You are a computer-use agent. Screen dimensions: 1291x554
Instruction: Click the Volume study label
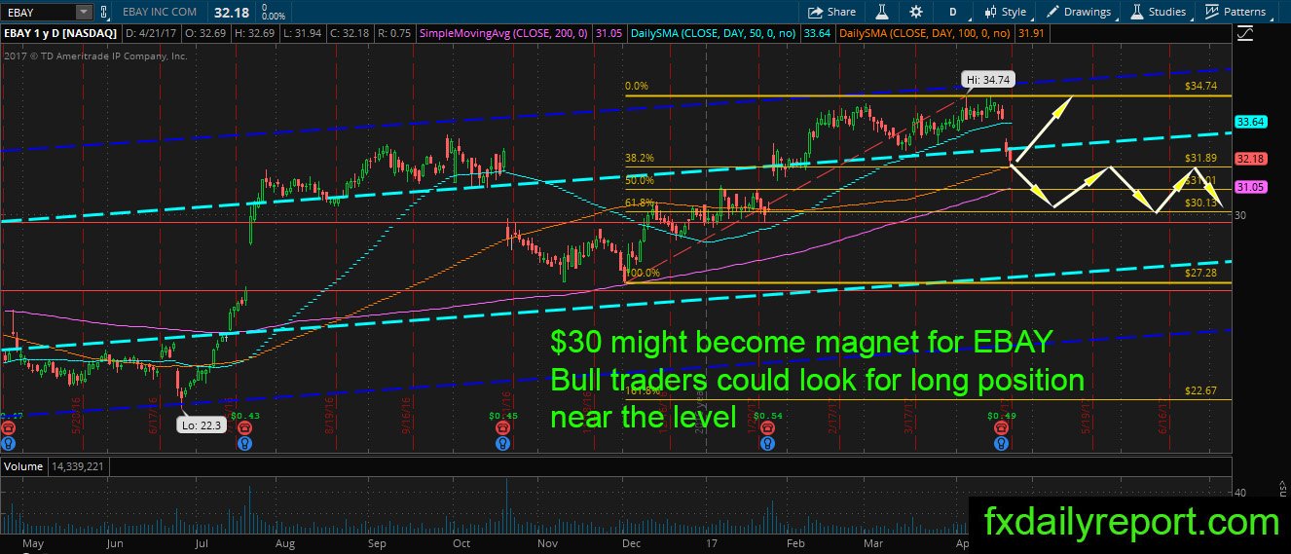[x=24, y=466]
